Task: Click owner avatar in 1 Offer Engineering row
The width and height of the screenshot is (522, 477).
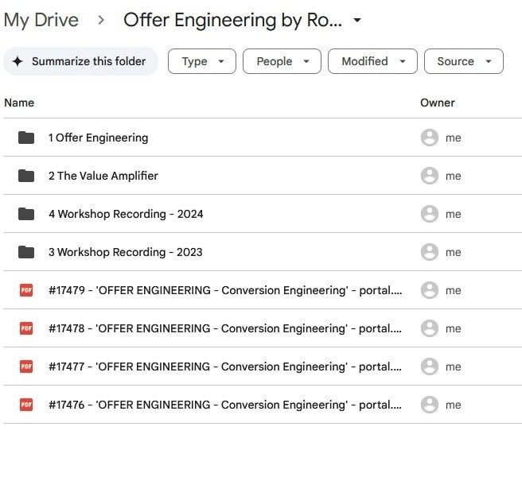Action: pos(430,138)
